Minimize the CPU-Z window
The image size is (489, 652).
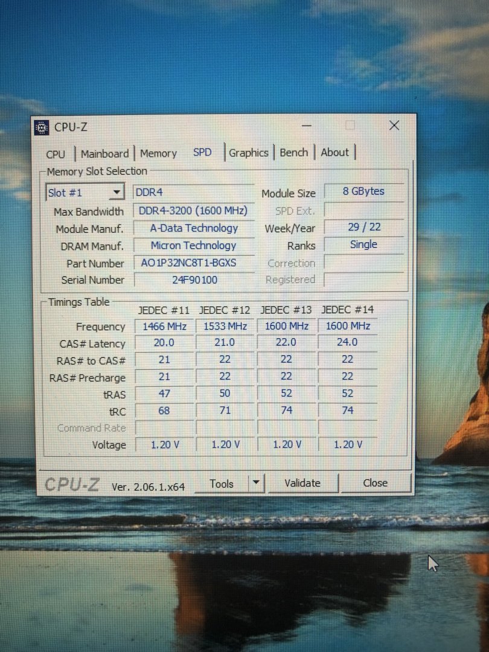coord(307,125)
